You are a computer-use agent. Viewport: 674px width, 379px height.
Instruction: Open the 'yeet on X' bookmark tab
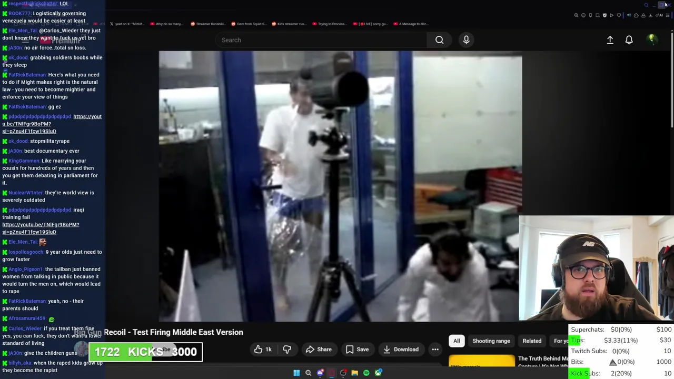click(x=127, y=24)
